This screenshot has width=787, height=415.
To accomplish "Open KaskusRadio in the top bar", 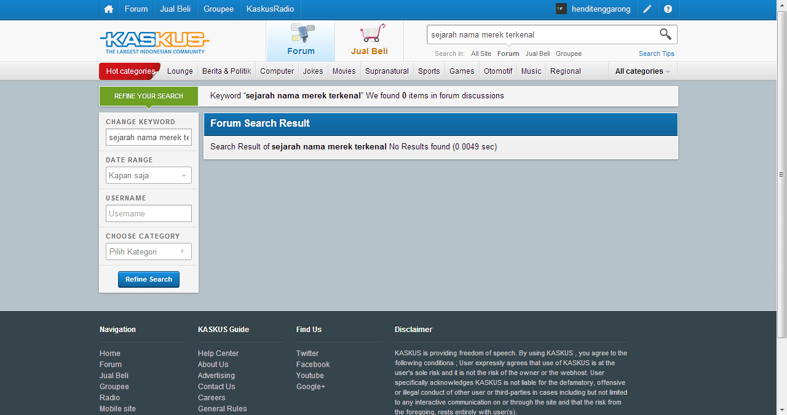I will tap(270, 9).
